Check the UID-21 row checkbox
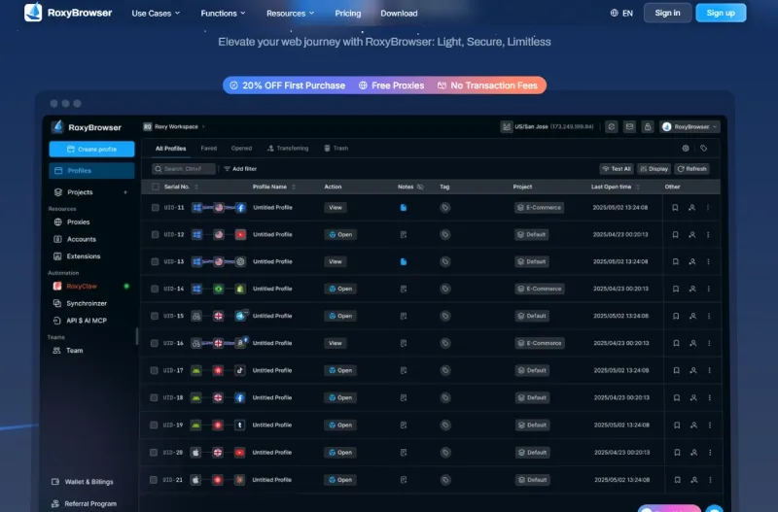The height and width of the screenshot is (512, 778). tap(154, 480)
